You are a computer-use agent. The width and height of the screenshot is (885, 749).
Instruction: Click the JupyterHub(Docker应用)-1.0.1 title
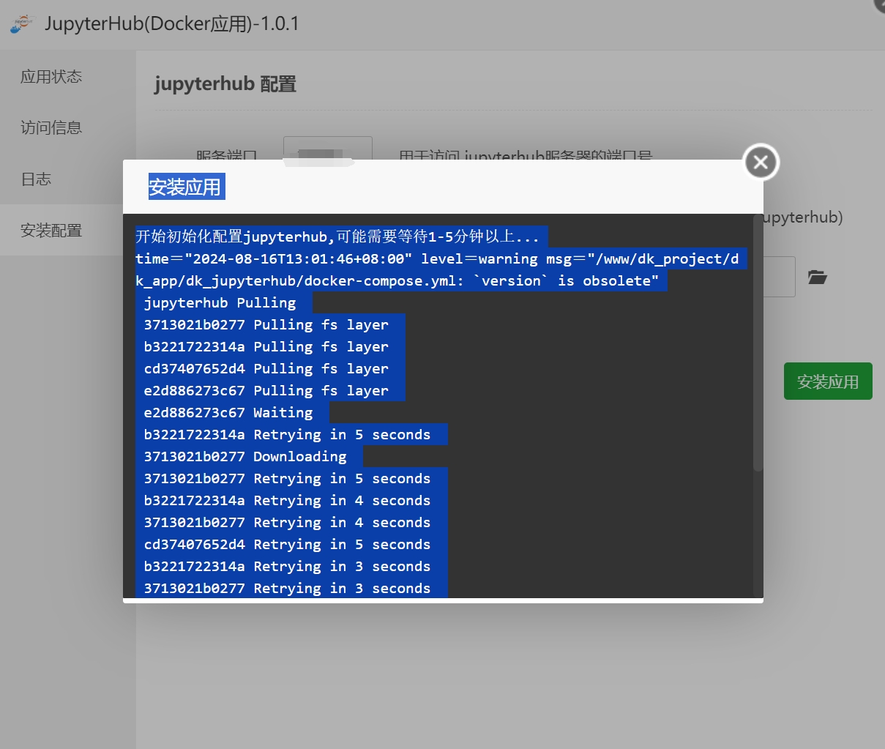coord(171,23)
